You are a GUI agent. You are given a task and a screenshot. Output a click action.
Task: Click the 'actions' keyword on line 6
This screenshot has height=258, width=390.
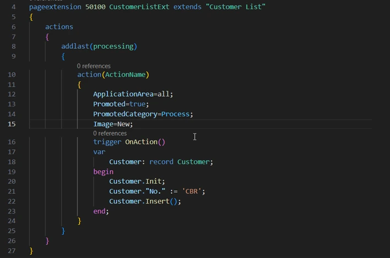[59, 27]
